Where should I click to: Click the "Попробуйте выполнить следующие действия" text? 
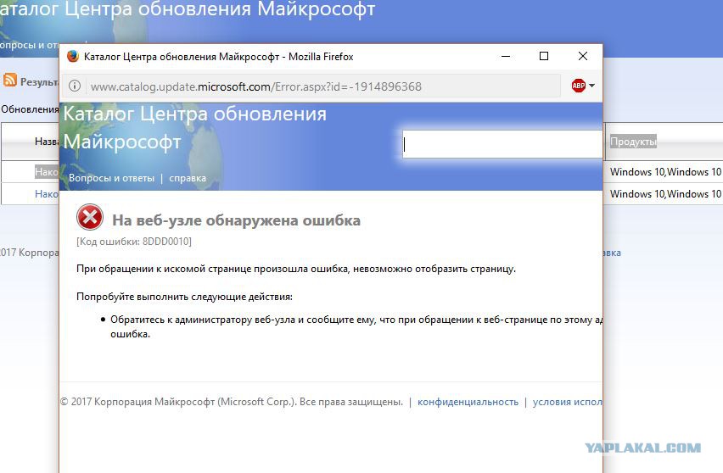184,297
